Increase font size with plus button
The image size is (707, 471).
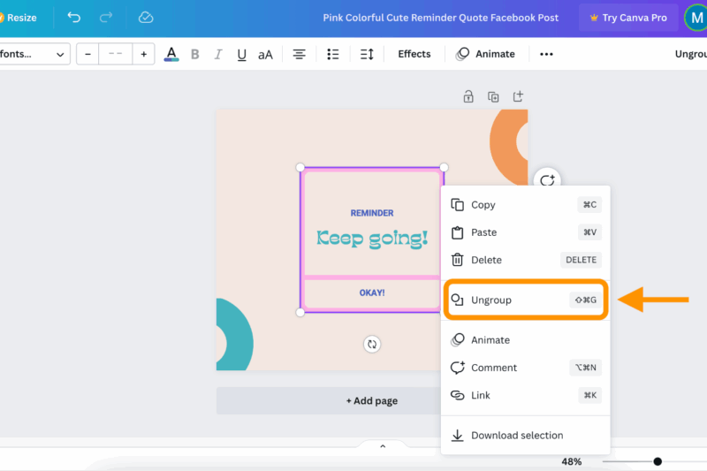(143, 55)
